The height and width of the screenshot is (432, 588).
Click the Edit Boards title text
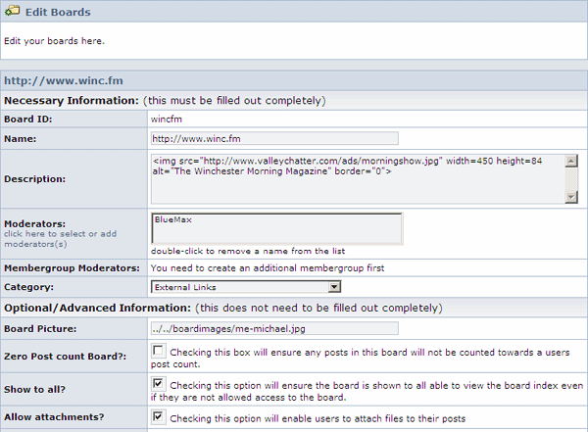[58, 13]
